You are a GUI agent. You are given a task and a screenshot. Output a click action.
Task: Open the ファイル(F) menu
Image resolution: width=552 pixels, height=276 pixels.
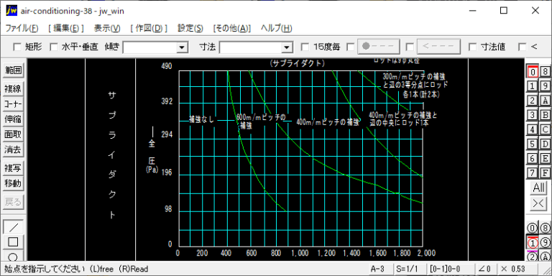(22, 28)
